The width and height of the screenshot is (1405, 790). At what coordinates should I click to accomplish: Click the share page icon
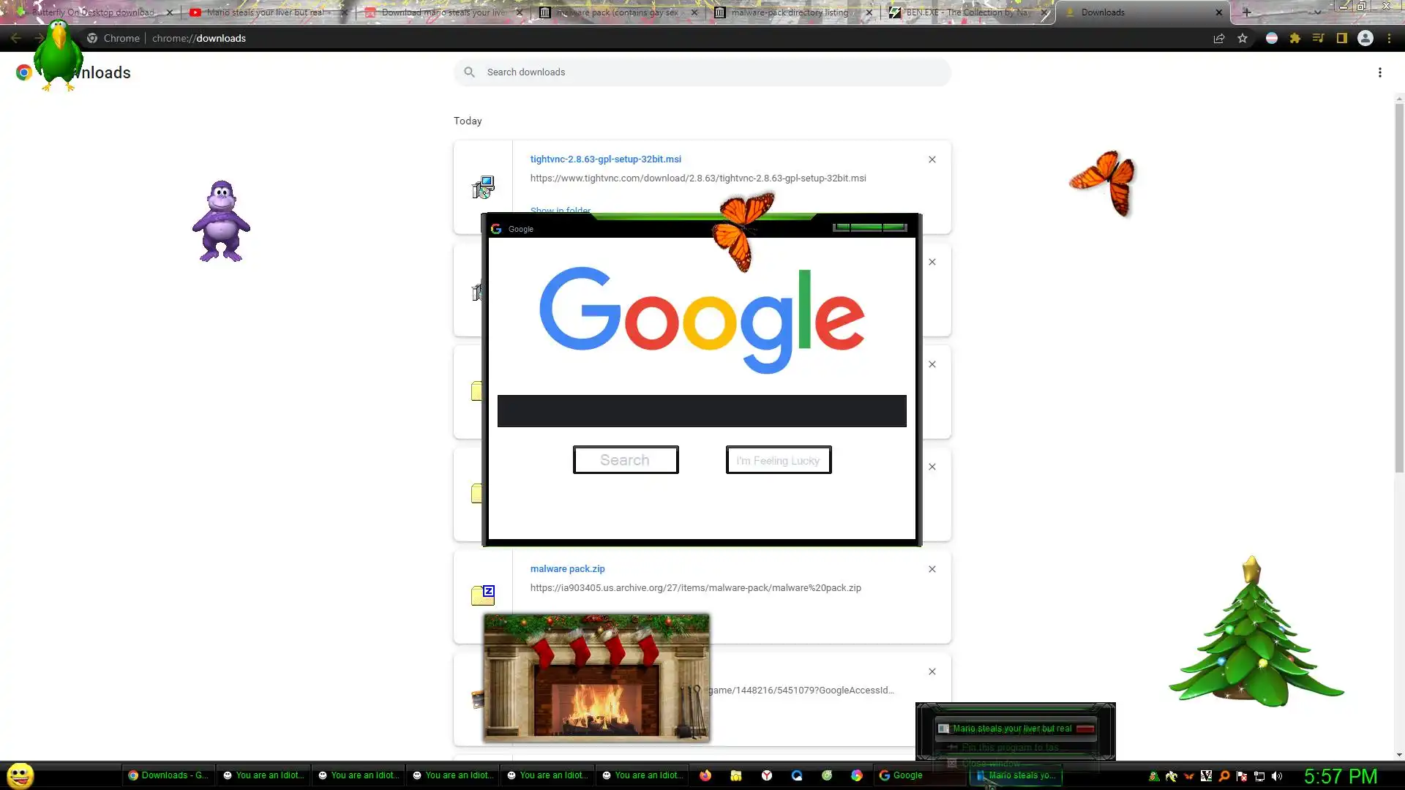1219,38
